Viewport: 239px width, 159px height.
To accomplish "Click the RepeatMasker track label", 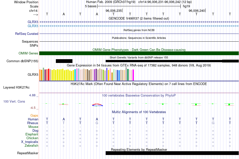I will (x=28, y=153).
